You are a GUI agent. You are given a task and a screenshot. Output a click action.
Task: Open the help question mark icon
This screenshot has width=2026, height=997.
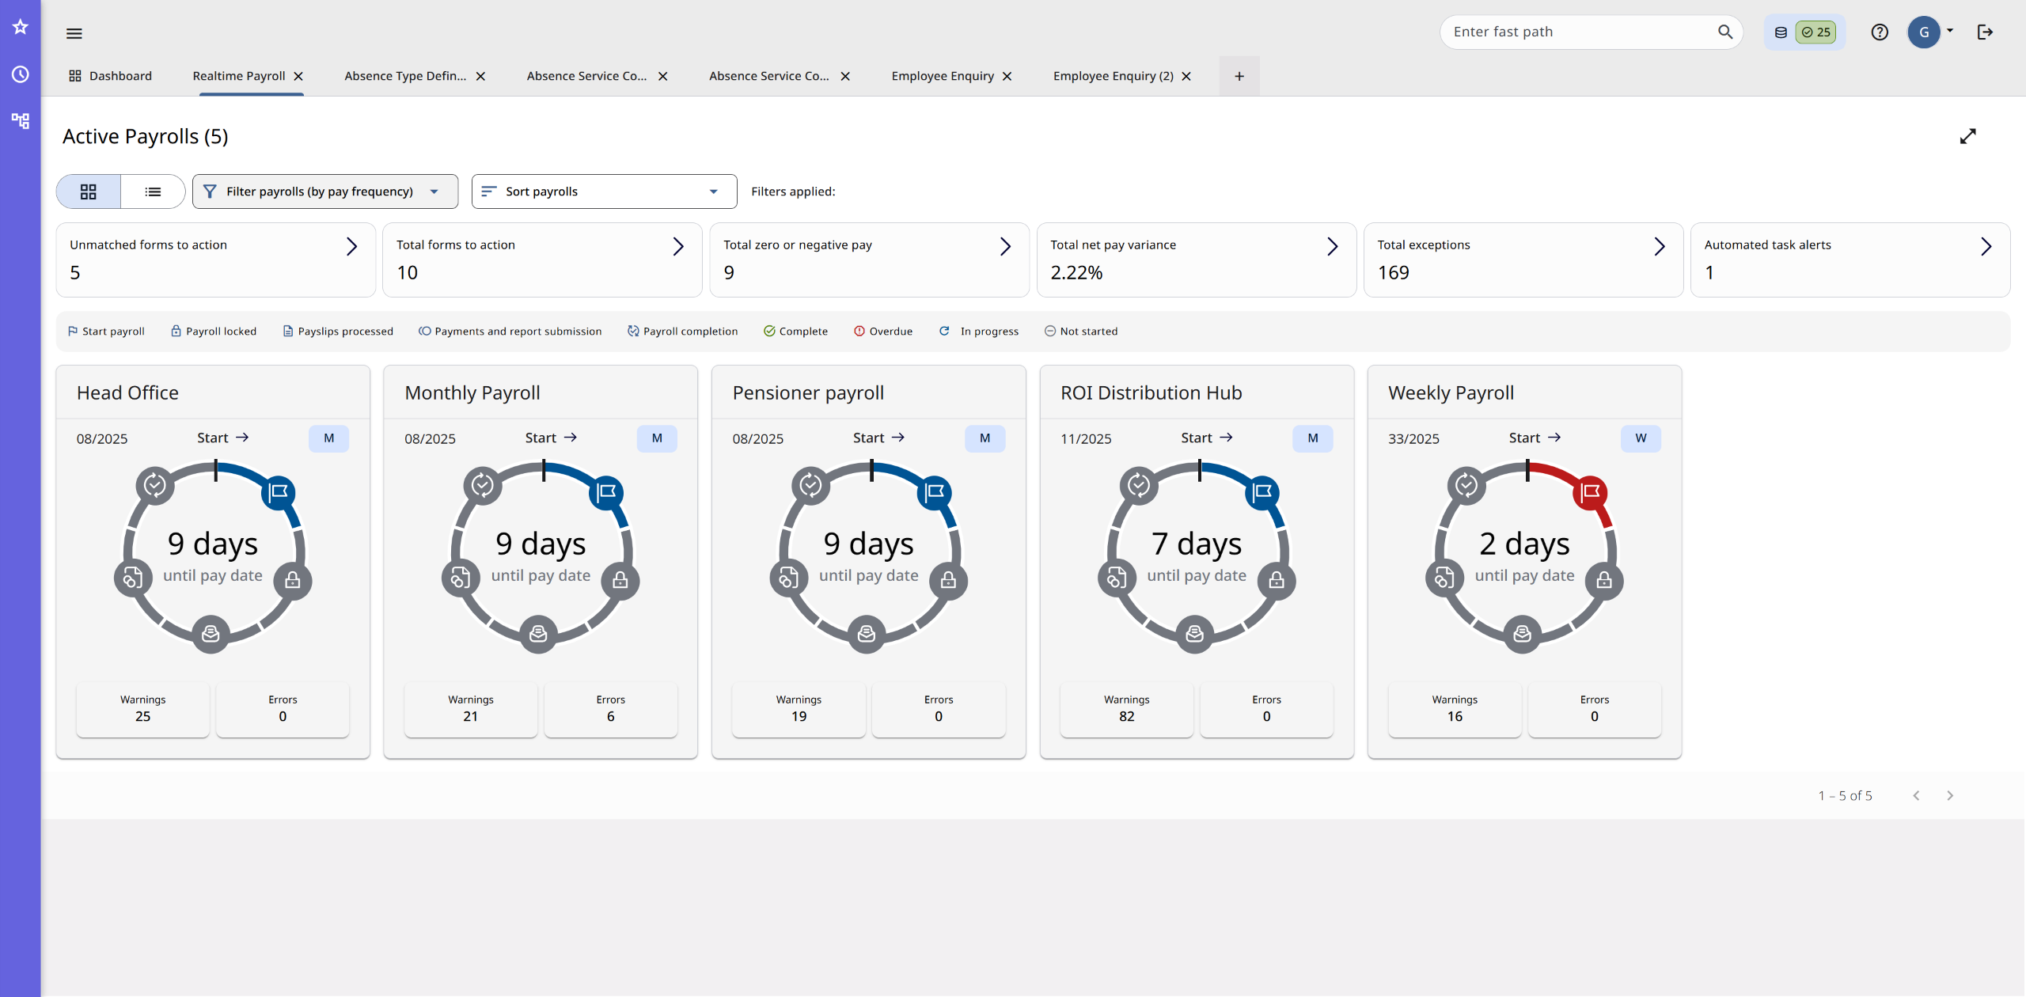[1880, 32]
